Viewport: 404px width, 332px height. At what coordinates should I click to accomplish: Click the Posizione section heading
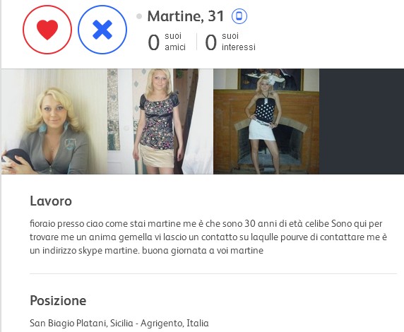click(x=58, y=300)
